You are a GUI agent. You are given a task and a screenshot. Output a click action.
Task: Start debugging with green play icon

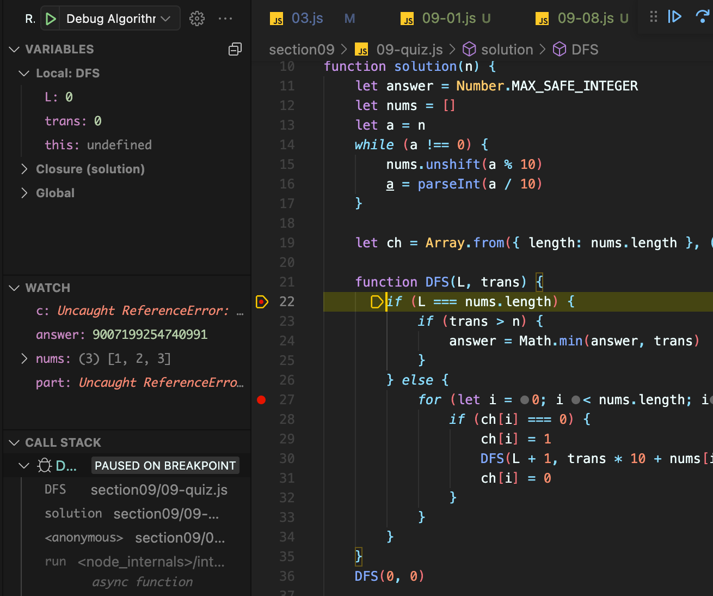click(51, 19)
